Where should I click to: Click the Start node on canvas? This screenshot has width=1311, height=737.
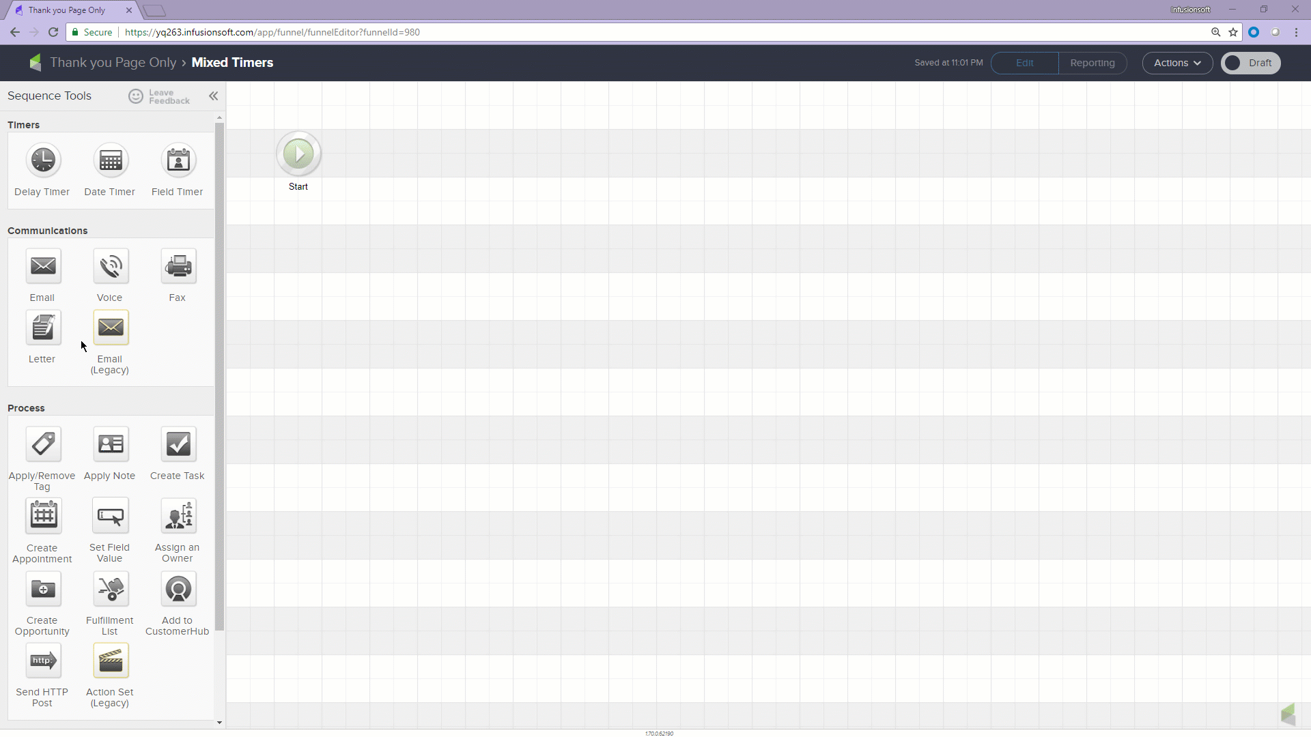click(298, 154)
